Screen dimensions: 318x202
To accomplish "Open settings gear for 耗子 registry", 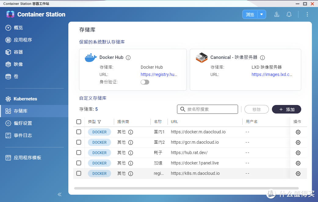I will pyautogui.click(x=298, y=153).
